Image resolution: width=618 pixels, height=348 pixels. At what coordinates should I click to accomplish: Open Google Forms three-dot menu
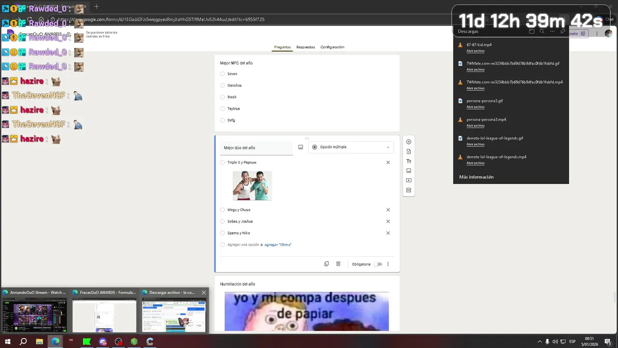(597, 33)
